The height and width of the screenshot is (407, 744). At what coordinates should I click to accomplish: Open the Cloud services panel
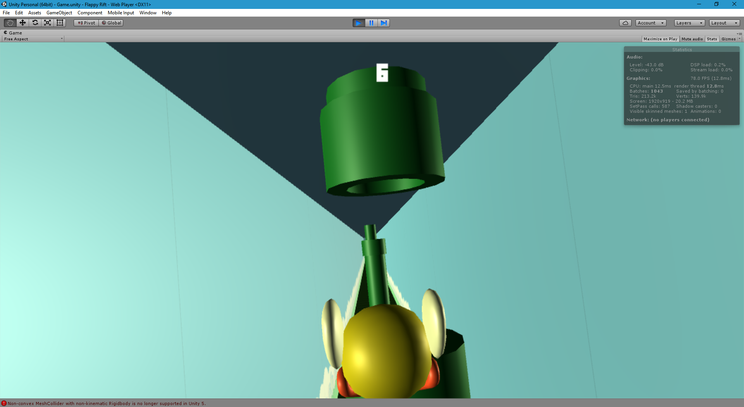[x=625, y=23]
